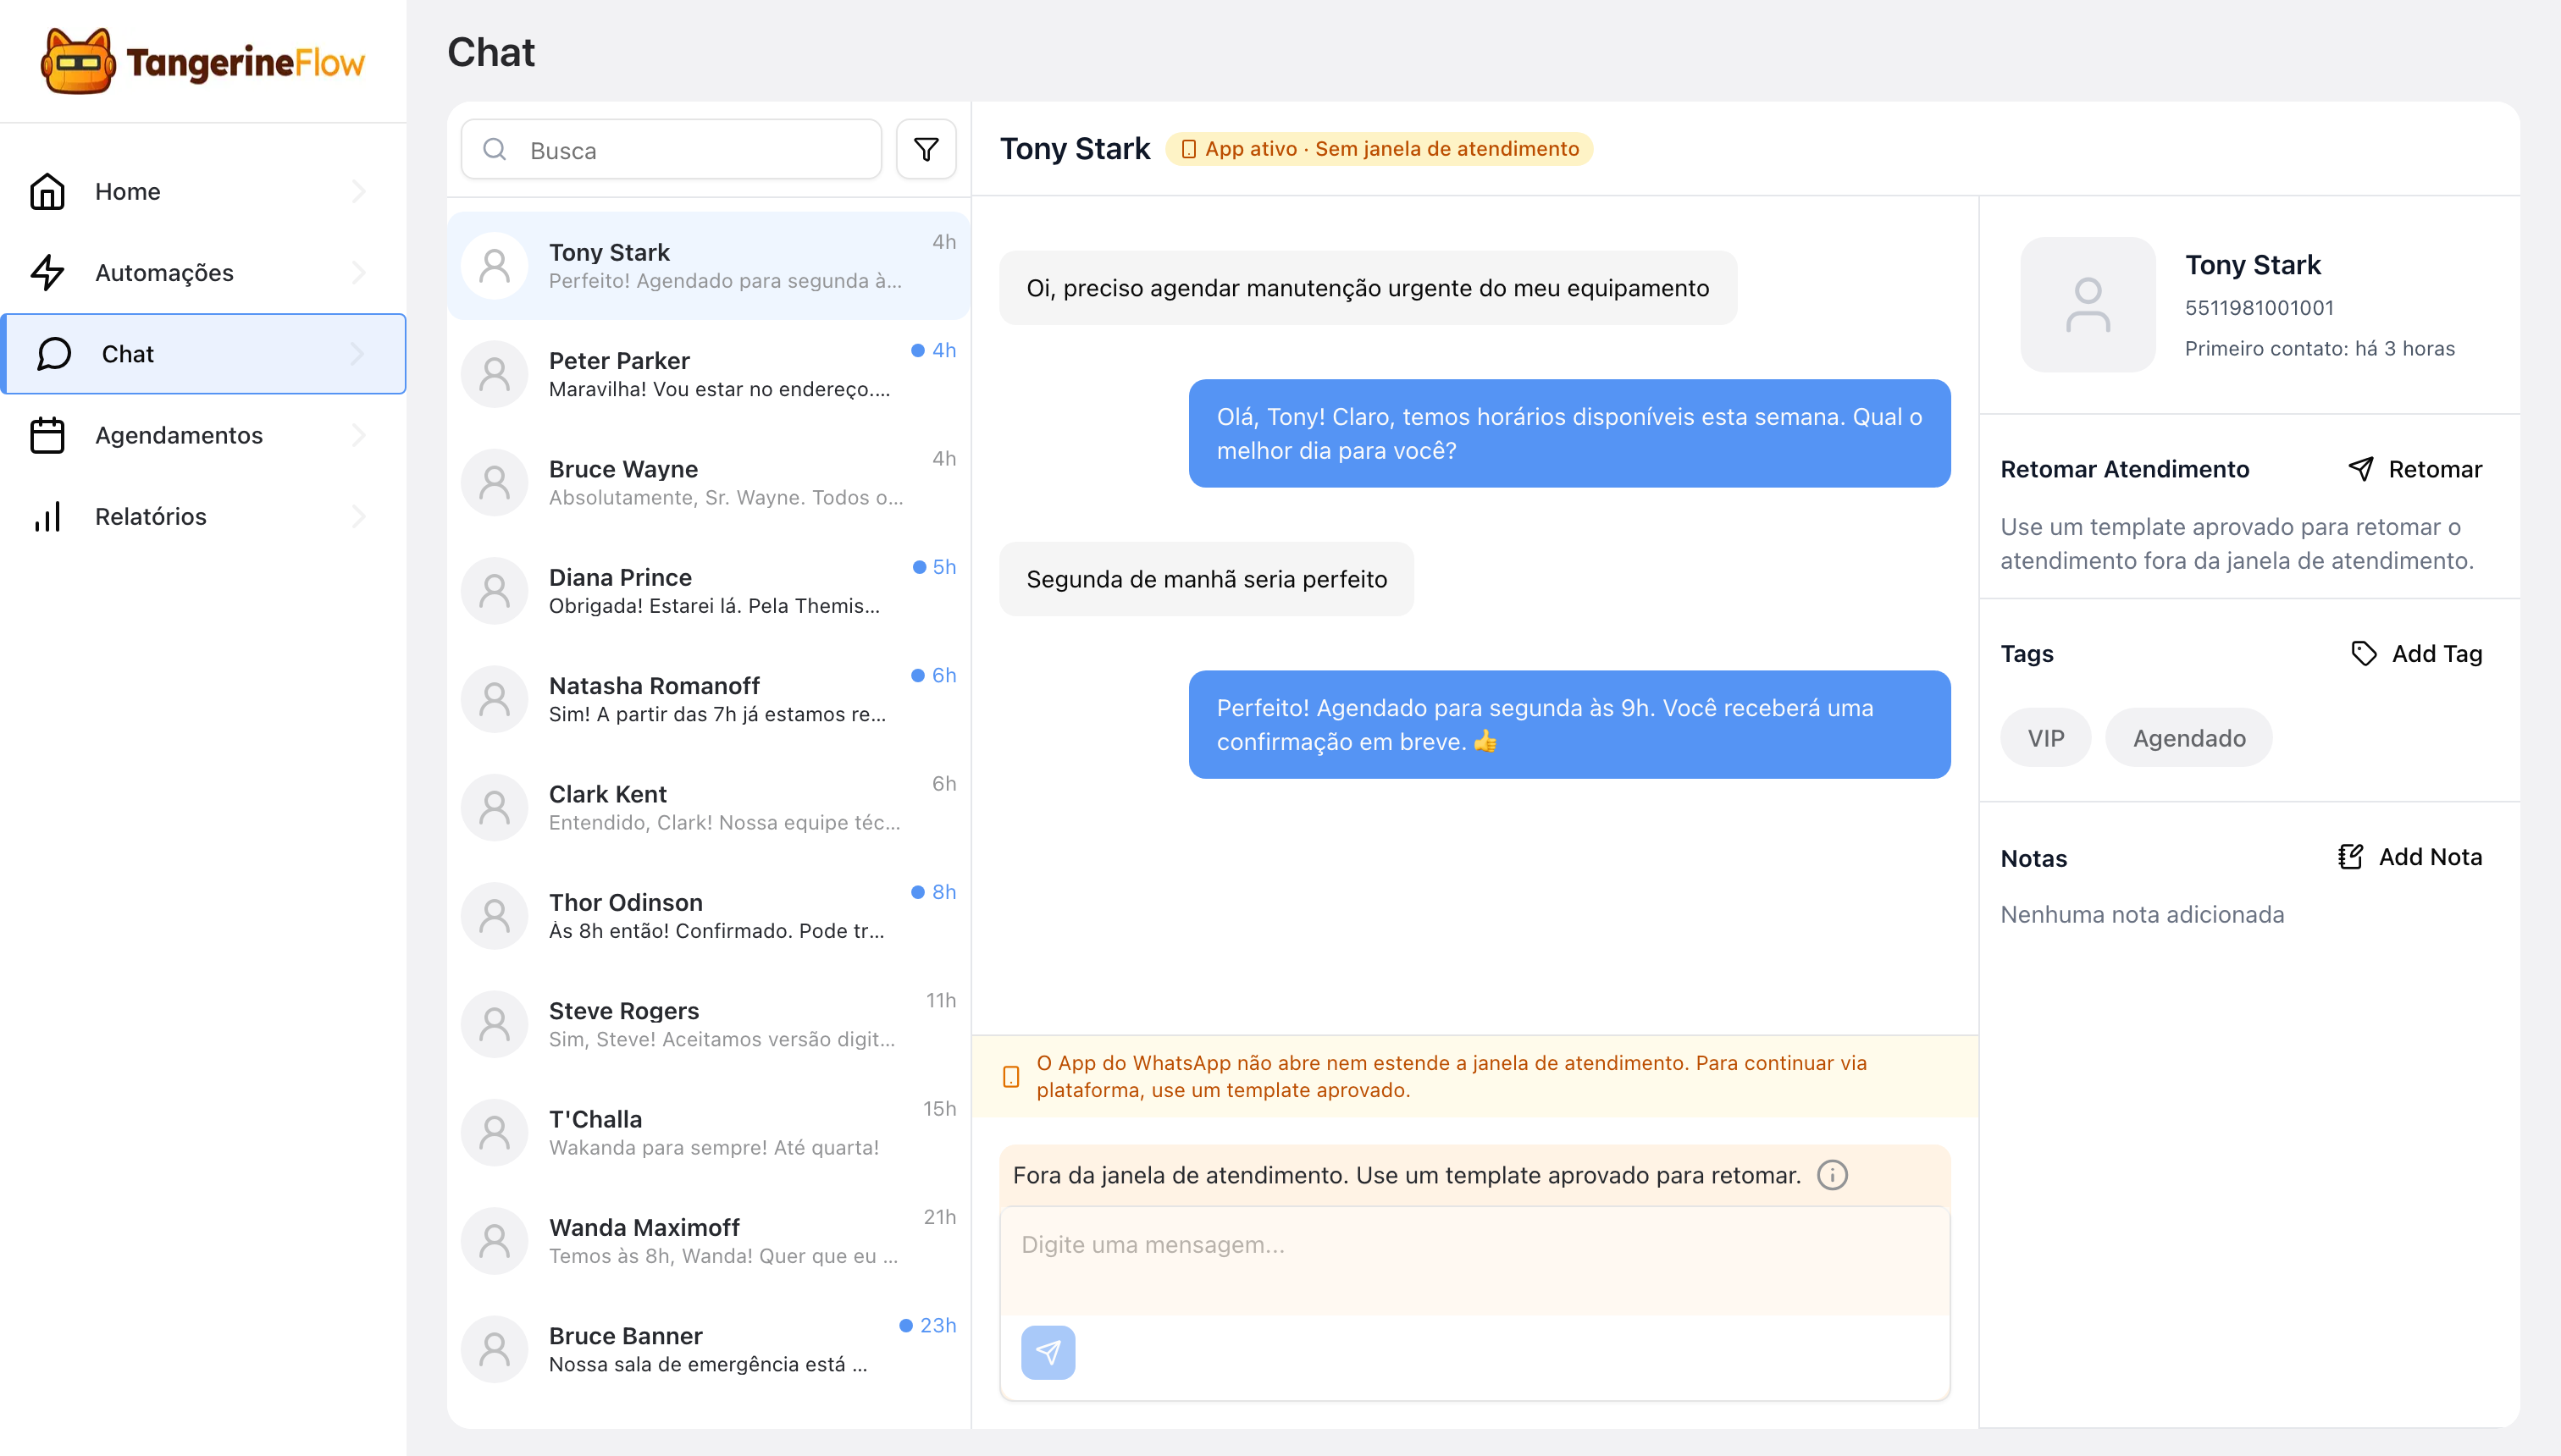Select the Chat menu item
This screenshot has height=1456, width=2561.
(x=203, y=354)
